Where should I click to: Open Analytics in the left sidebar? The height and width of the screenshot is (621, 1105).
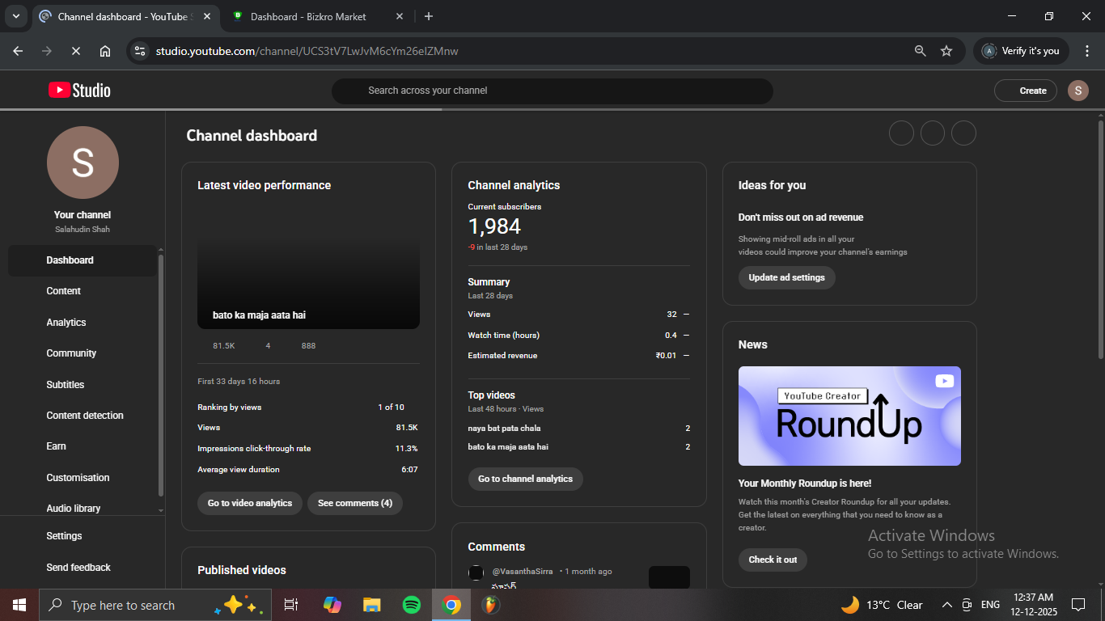pos(66,323)
